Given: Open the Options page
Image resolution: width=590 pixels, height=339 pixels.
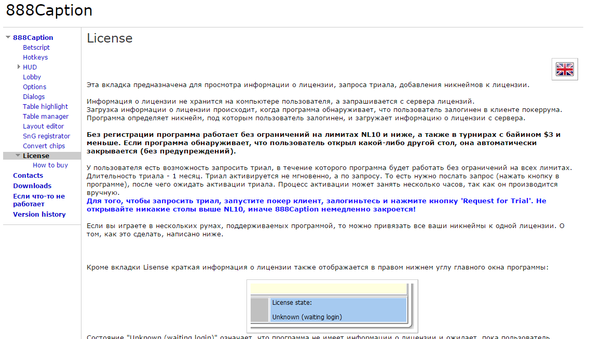Looking at the screenshot, I should coord(35,87).
